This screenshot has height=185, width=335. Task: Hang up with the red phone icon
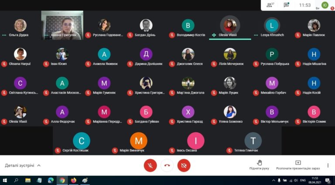[x=167, y=165]
